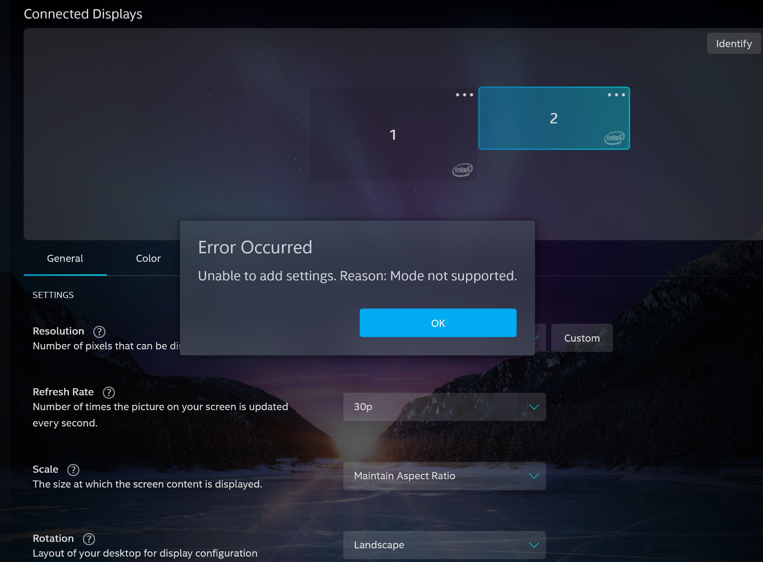763x562 pixels.
Task: Dismiss the error with OK button
Action: pos(438,323)
